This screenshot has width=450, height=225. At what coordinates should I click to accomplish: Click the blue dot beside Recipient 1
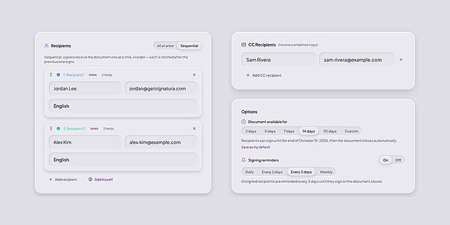pos(58,75)
